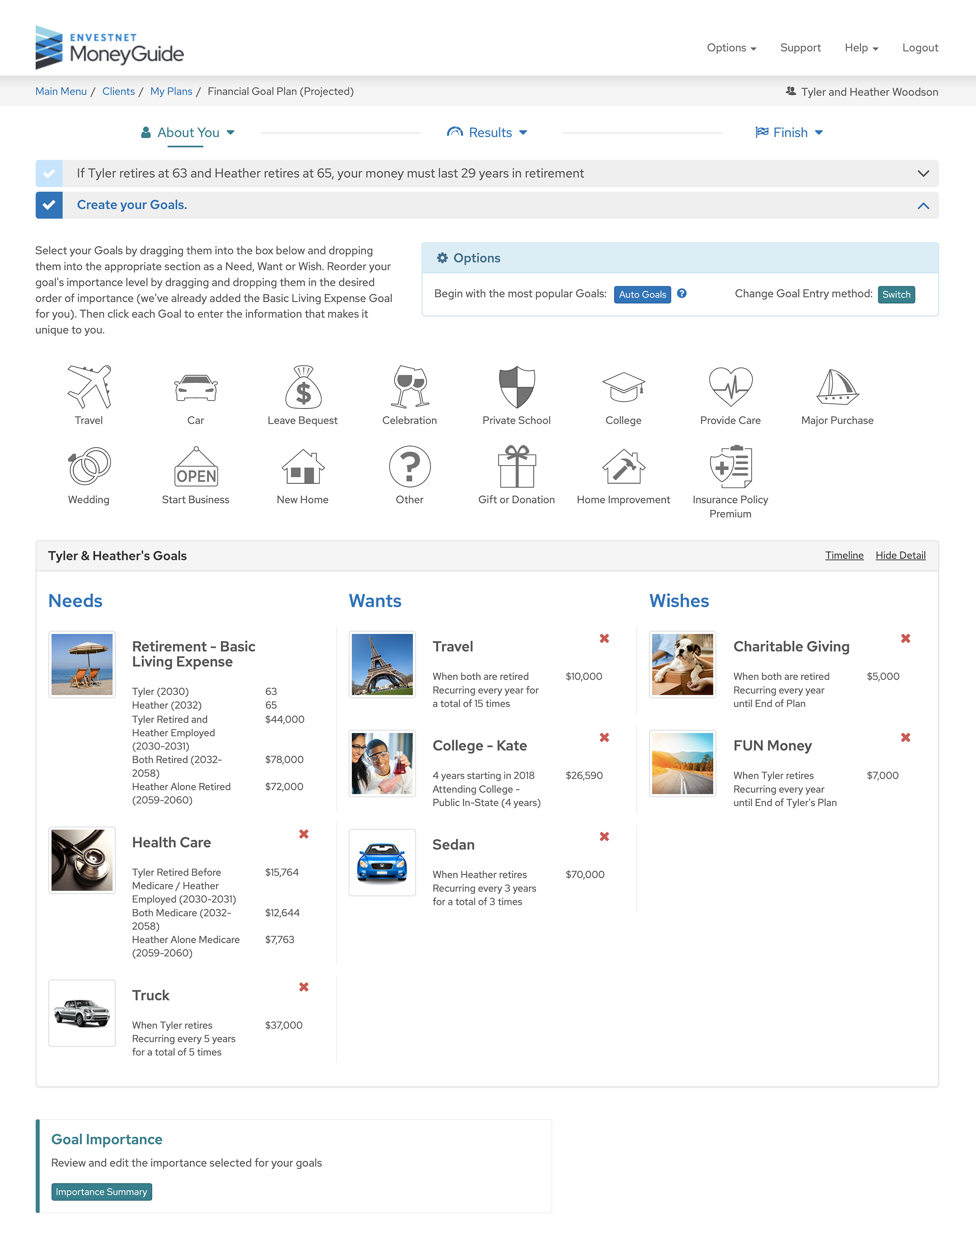Select the Other question mark icon
Image resolution: width=976 pixels, height=1250 pixels.
click(x=410, y=466)
